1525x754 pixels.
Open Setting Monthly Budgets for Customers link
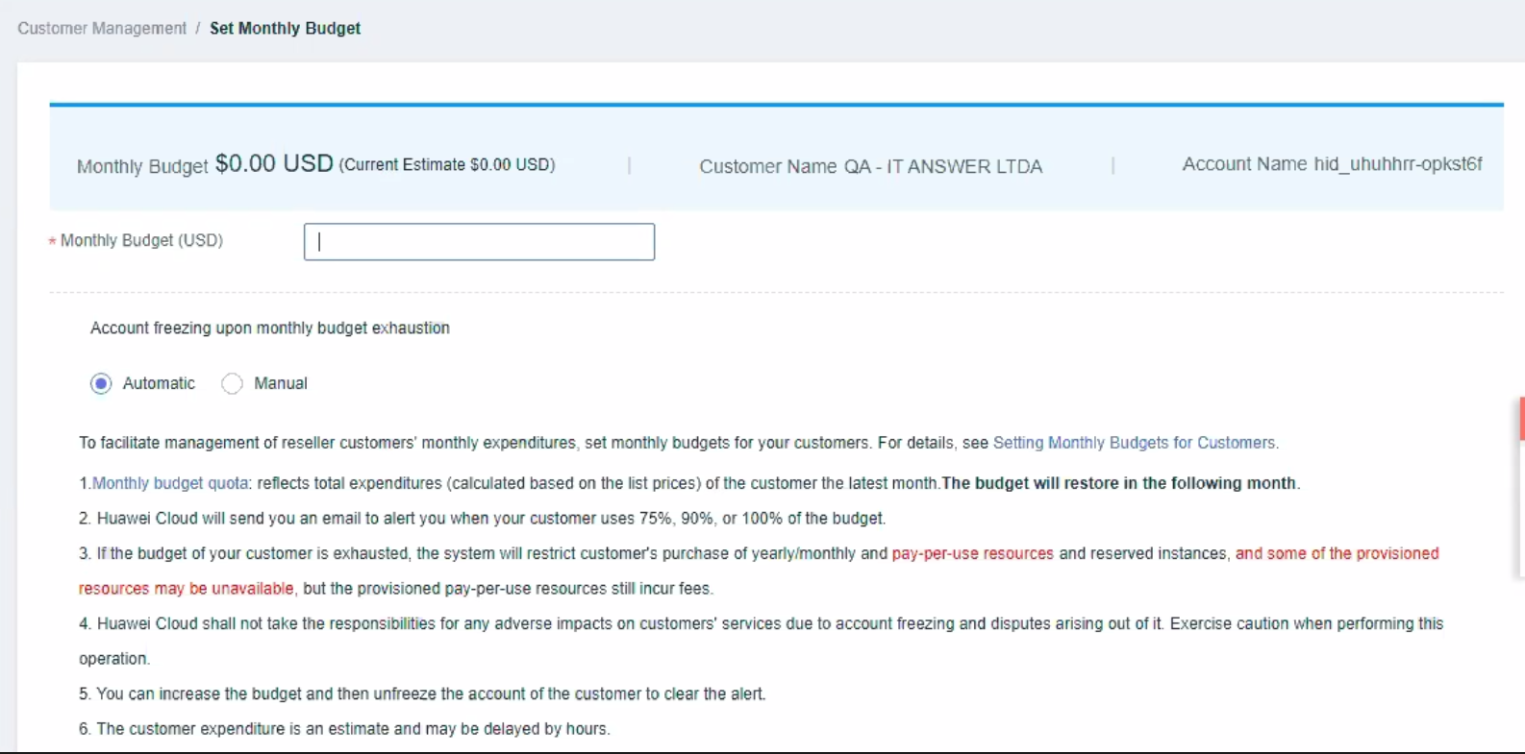(x=1134, y=443)
